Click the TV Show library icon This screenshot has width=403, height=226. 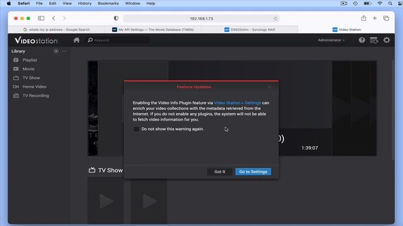16,78
